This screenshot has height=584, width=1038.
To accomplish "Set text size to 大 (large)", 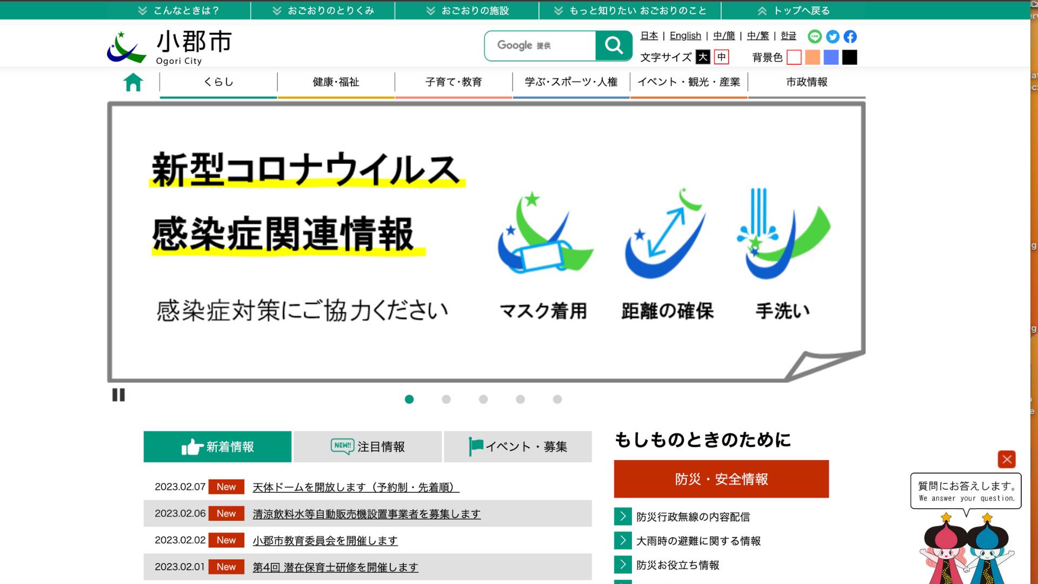I will pyautogui.click(x=703, y=57).
